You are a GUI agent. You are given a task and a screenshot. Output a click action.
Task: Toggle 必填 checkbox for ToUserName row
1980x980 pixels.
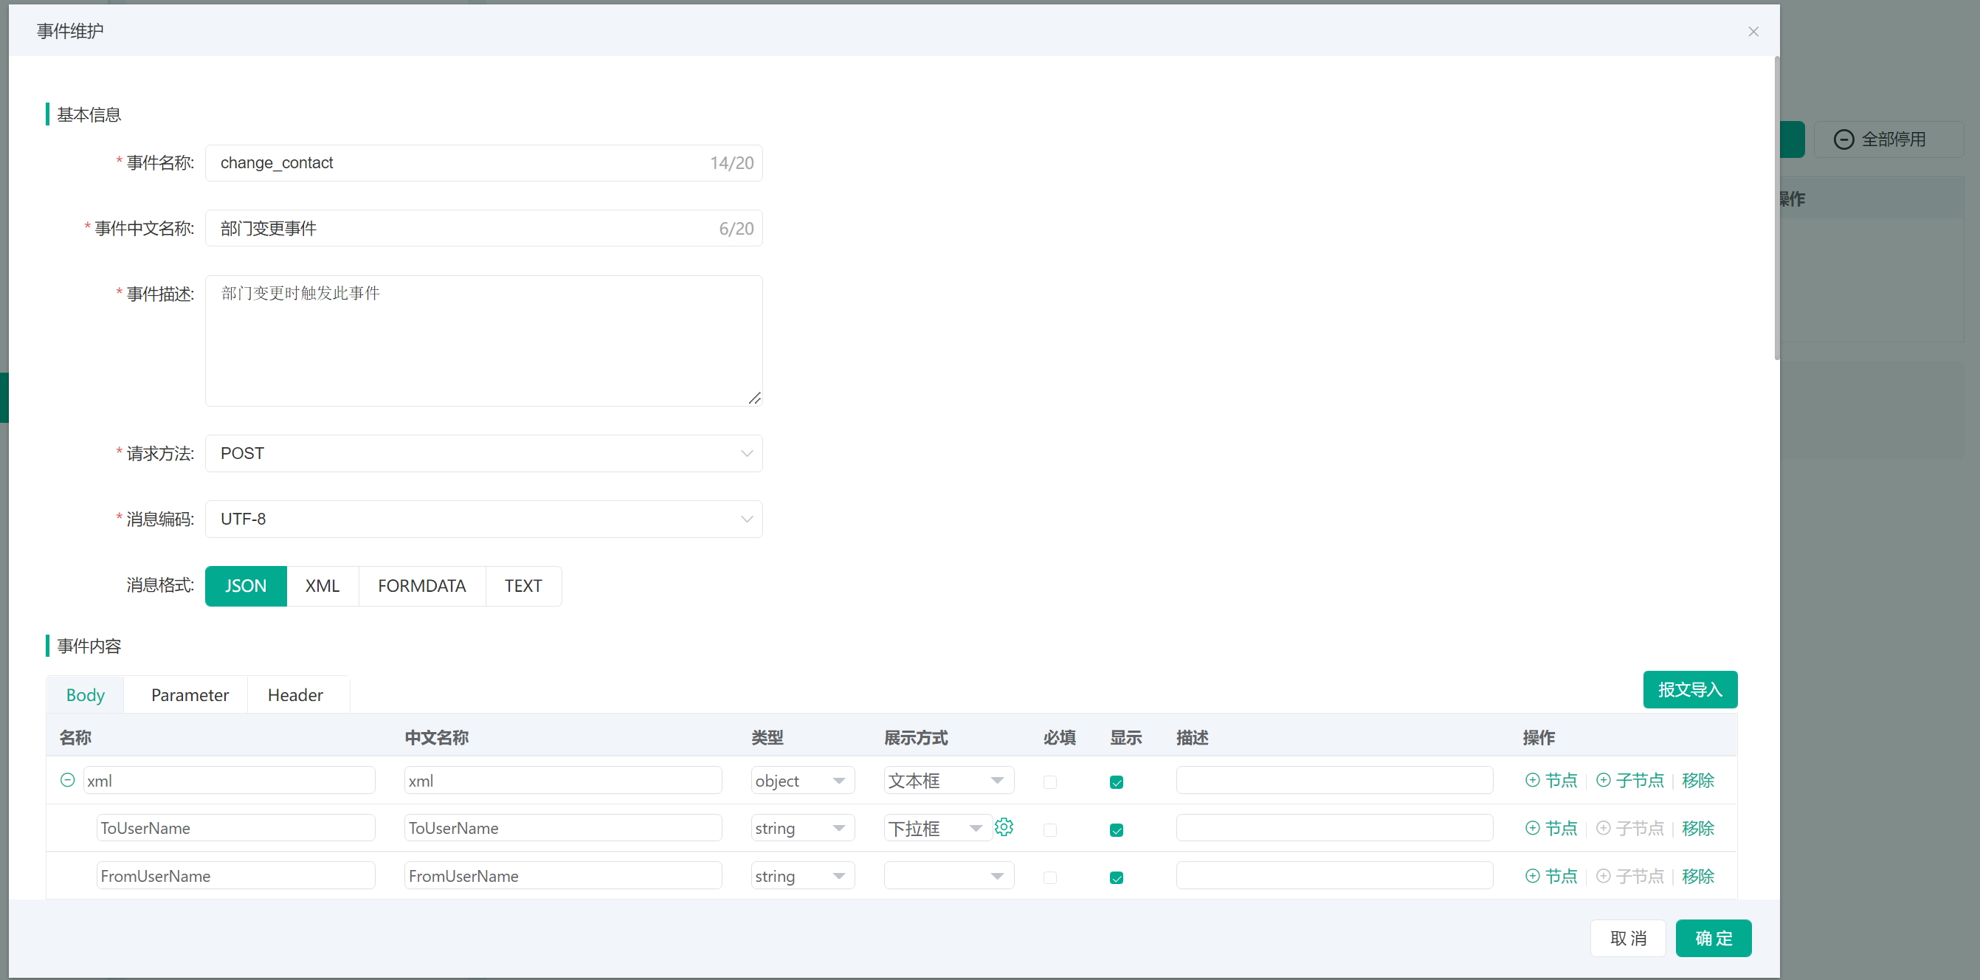pos(1050,829)
